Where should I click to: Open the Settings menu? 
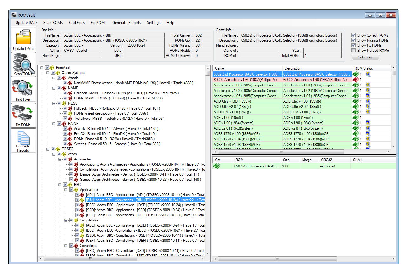[x=153, y=23]
